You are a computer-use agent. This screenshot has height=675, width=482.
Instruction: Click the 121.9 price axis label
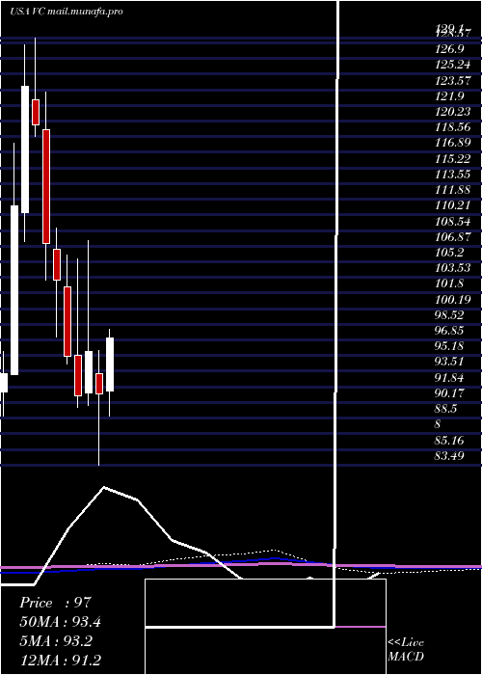click(450, 95)
